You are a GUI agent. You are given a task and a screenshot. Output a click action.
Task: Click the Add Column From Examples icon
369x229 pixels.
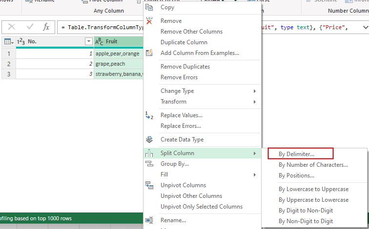(149, 53)
